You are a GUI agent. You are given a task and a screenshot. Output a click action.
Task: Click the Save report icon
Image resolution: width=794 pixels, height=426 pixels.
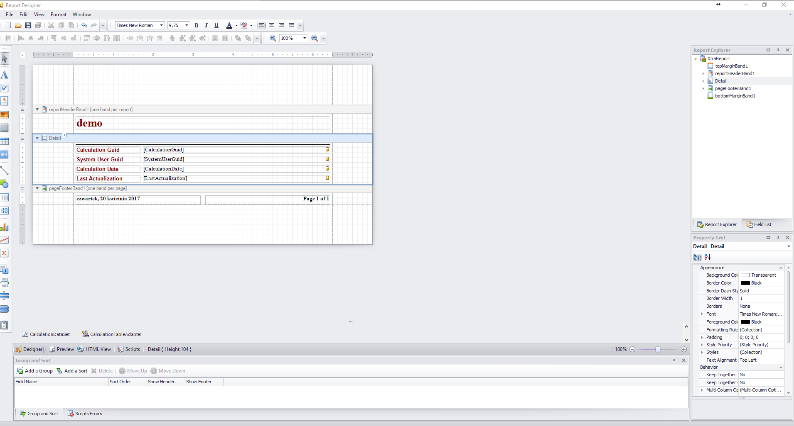coord(28,25)
